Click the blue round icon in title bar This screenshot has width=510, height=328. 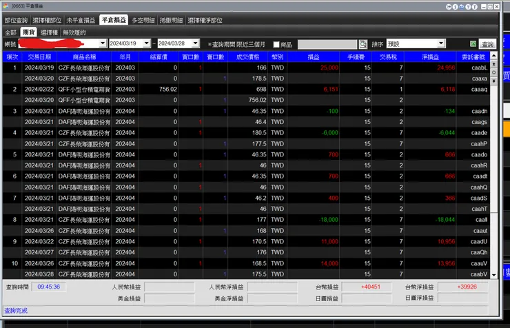click(x=462, y=6)
